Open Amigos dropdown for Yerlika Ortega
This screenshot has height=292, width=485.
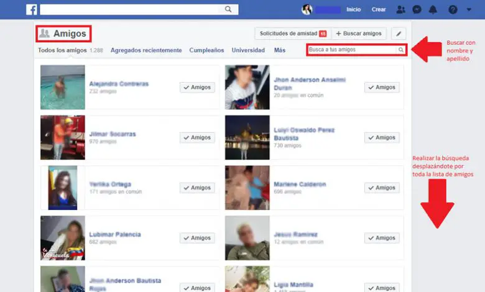click(x=197, y=188)
